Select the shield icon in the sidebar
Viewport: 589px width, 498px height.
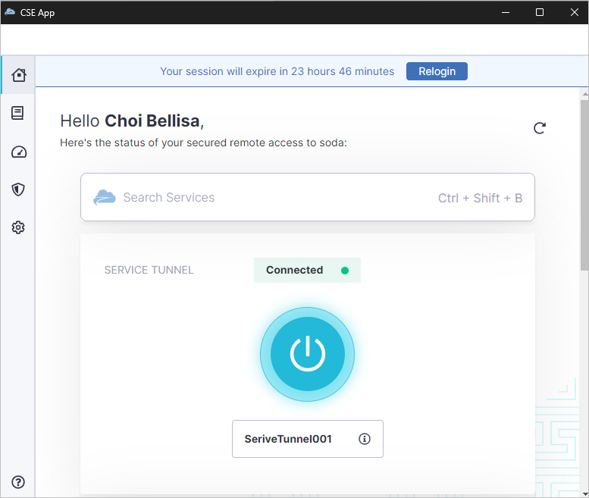pyautogui.click(x=19, y=189)
